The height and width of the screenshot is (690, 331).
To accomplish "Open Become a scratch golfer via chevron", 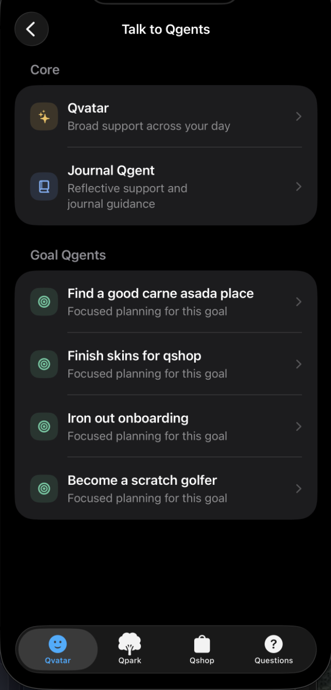I will coord(299,488).
